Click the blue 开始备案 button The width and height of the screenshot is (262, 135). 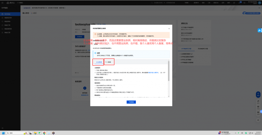click(x=131, y=102)
